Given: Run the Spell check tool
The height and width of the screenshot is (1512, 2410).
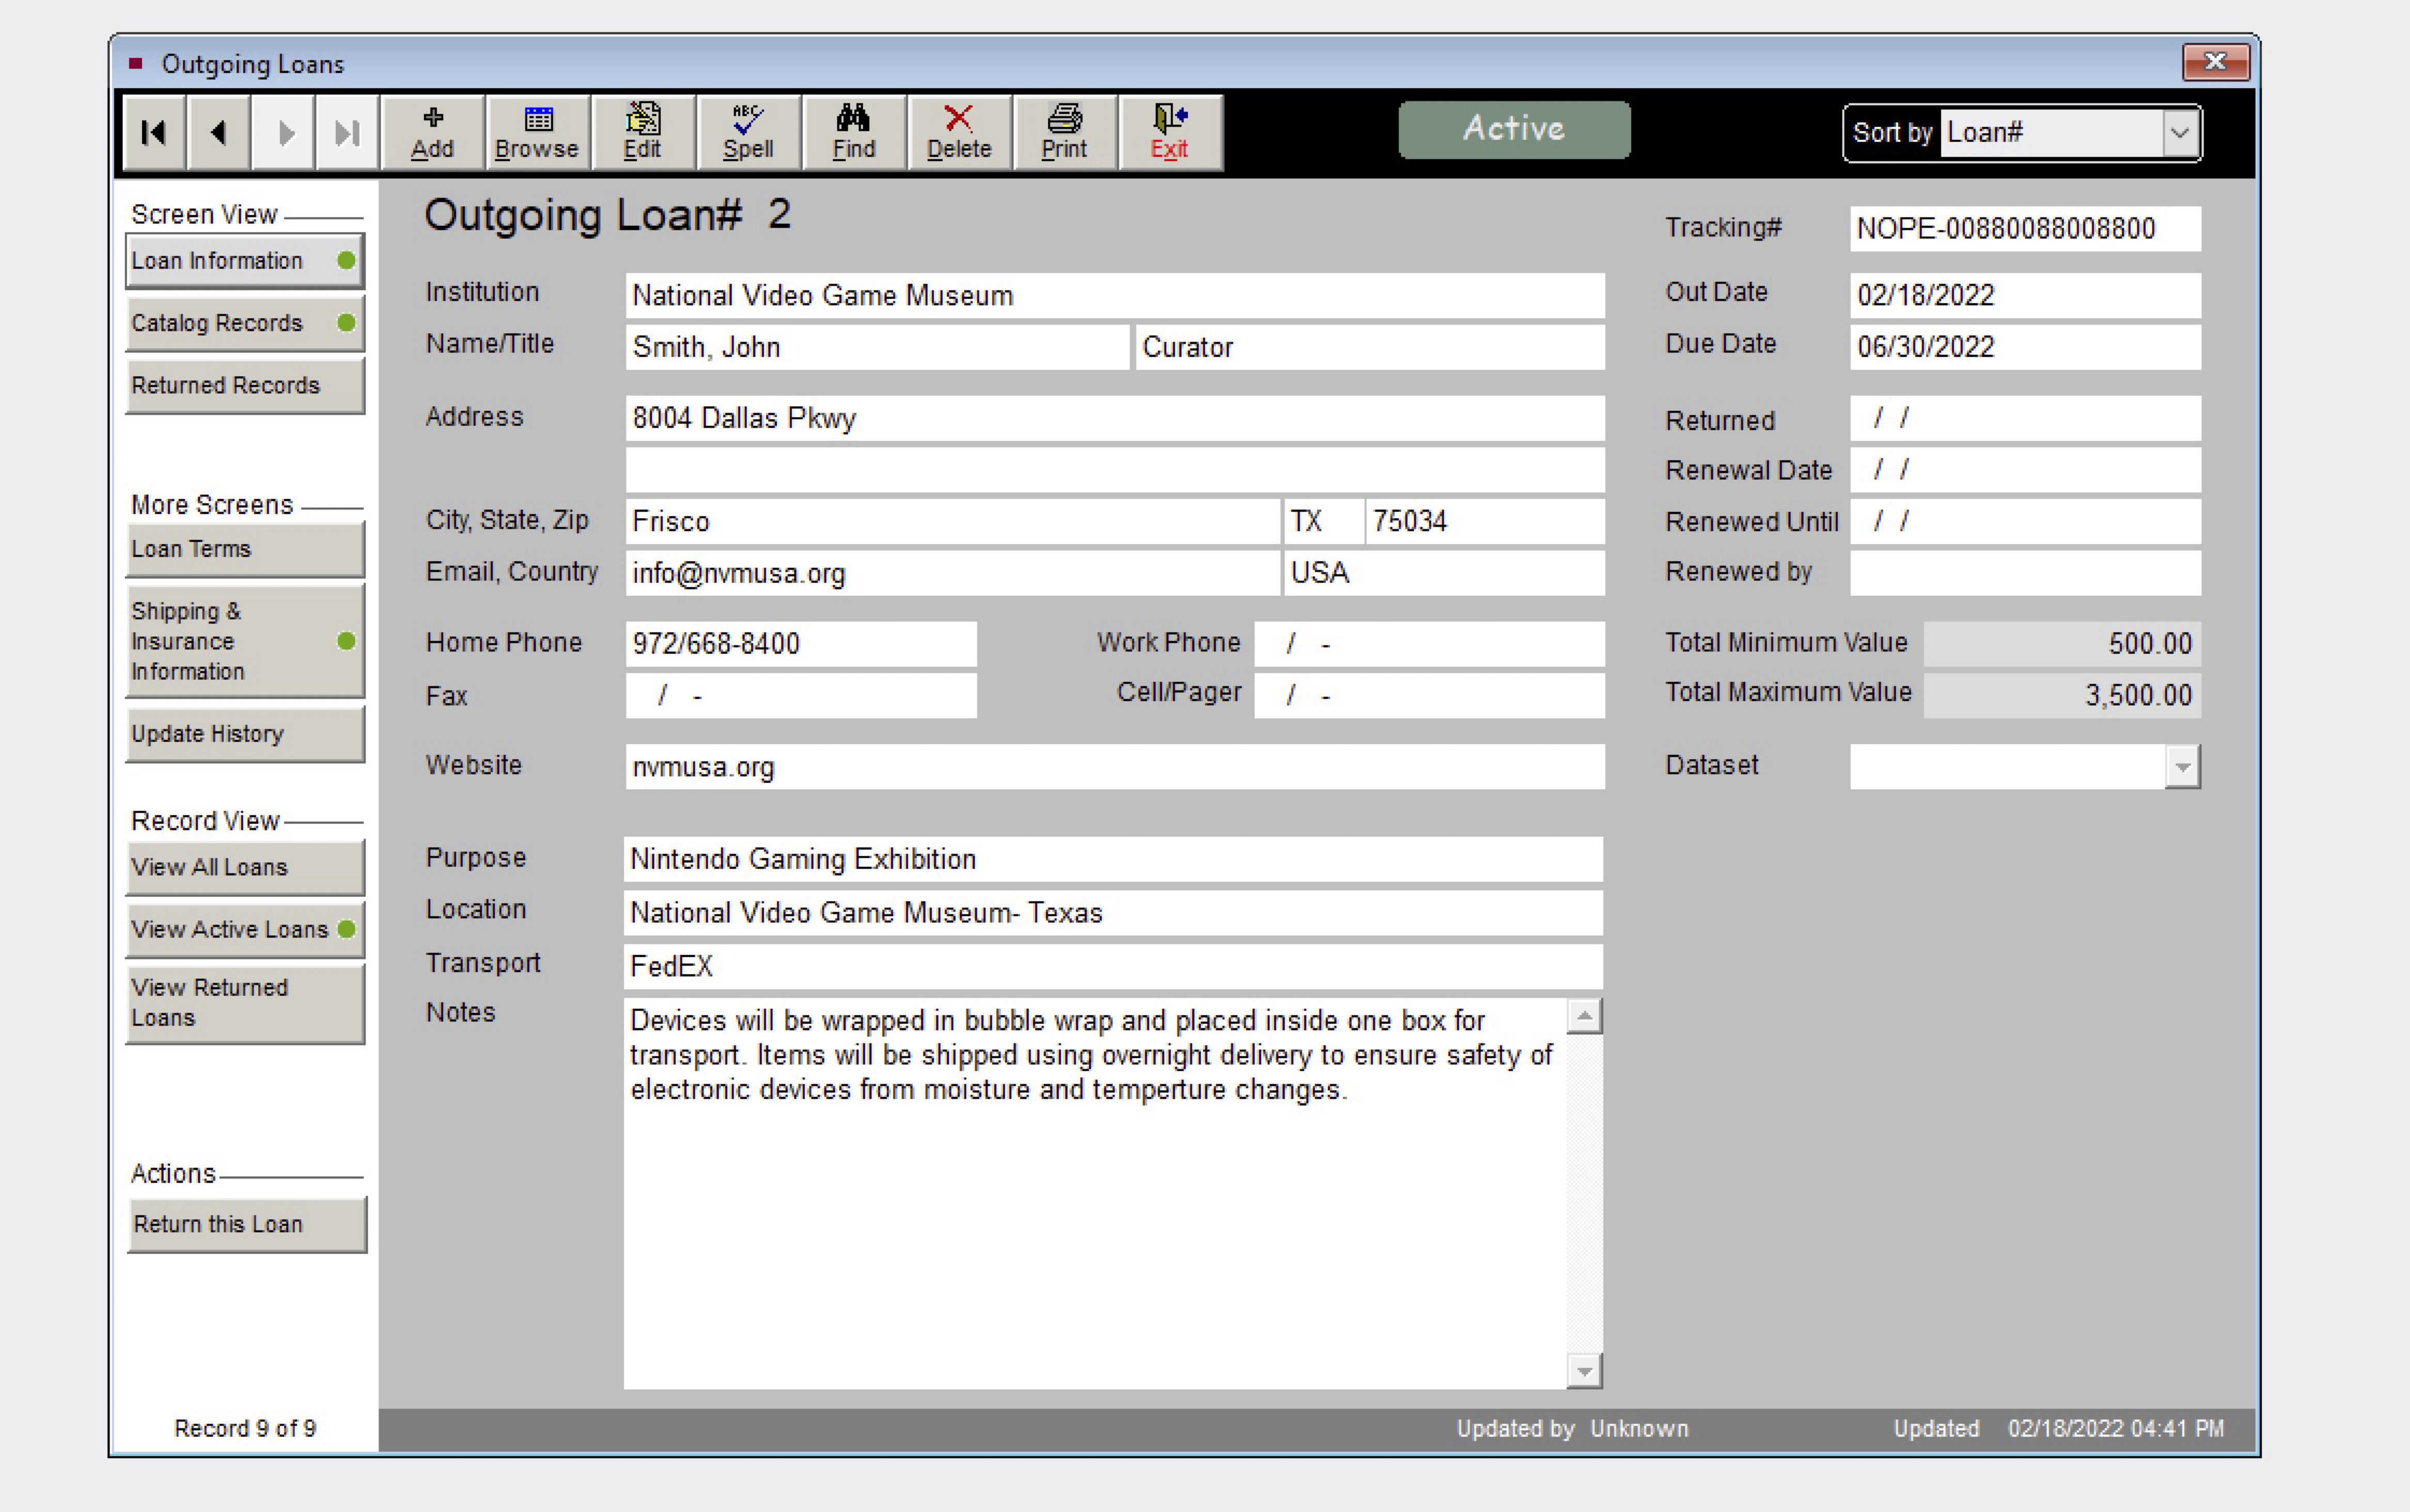Looking at the screenshot, I should tap(747, 133).
